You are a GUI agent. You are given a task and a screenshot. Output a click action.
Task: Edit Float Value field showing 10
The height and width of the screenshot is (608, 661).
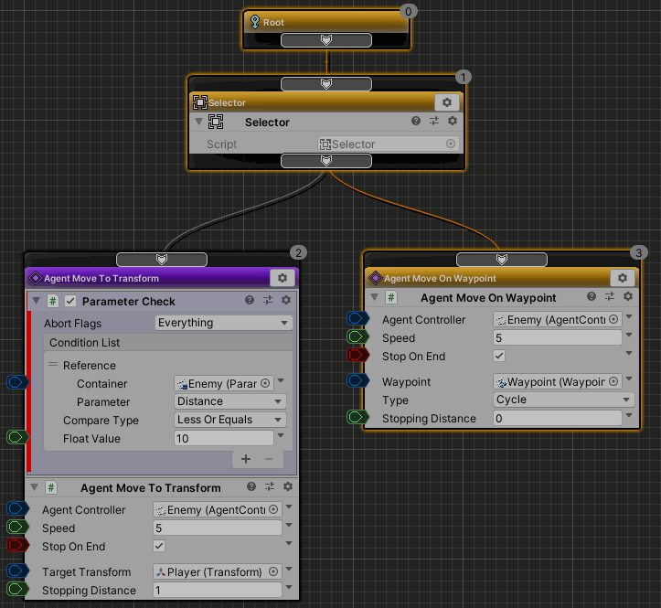(223, 438)
